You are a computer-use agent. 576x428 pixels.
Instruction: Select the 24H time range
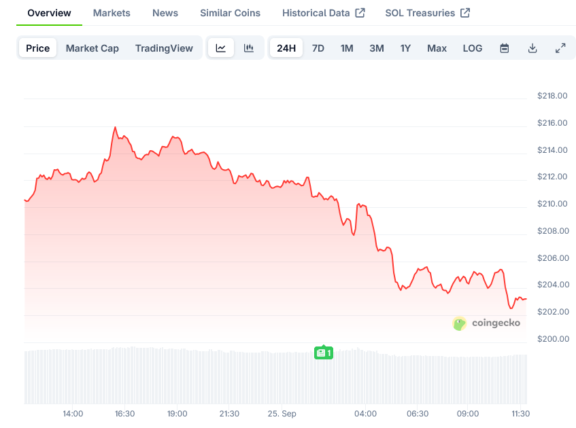click(x=286, y=48)
